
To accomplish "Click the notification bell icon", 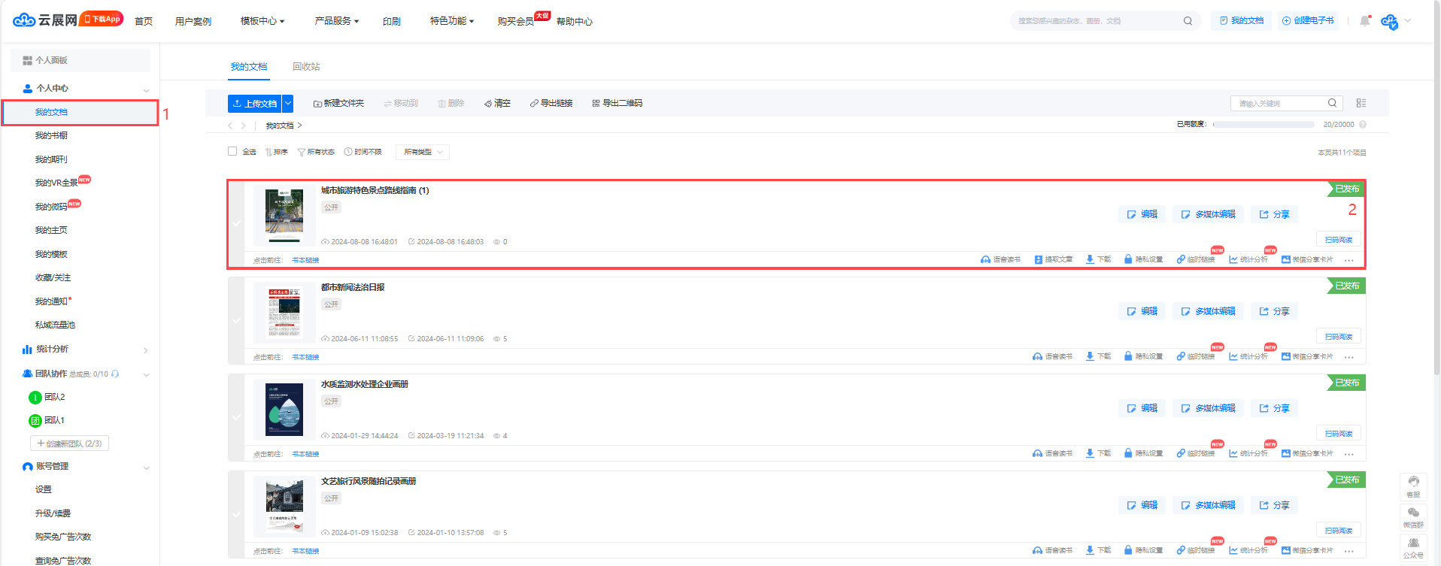I will coord(1364,21).
